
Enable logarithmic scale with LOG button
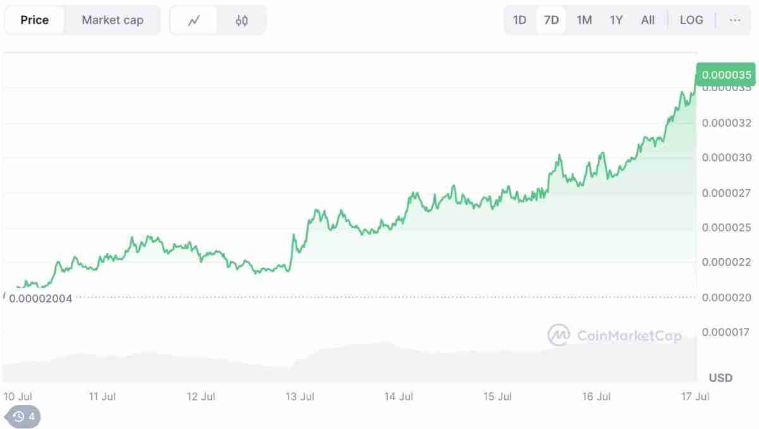point(691,20)
